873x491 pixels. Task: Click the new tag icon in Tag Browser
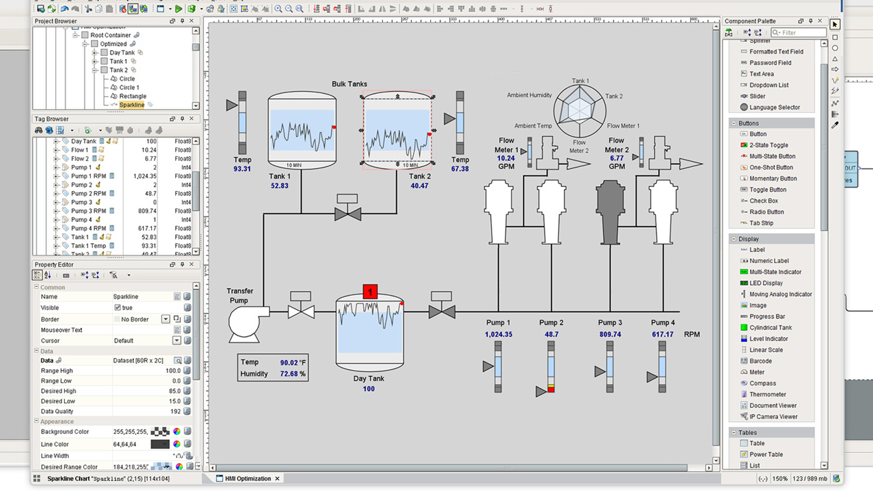(x=89, y=130)
